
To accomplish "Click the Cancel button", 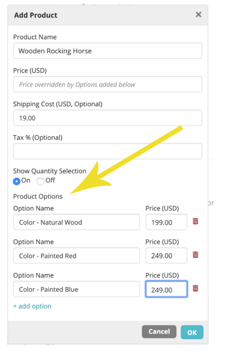I will 159,332.
